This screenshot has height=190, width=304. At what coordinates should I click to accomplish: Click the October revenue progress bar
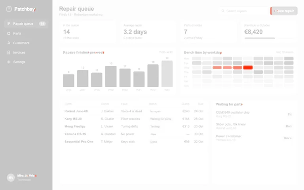tap(269, 38)
